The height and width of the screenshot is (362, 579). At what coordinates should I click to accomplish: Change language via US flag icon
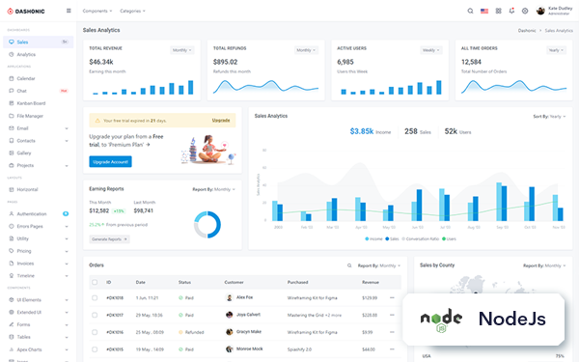pyautogui.click(x=484, y=11)
